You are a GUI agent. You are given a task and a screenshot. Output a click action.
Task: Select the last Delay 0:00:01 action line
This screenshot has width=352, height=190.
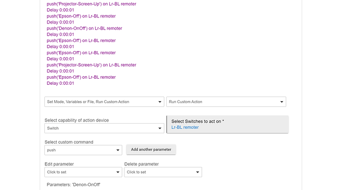pos(60,83)
